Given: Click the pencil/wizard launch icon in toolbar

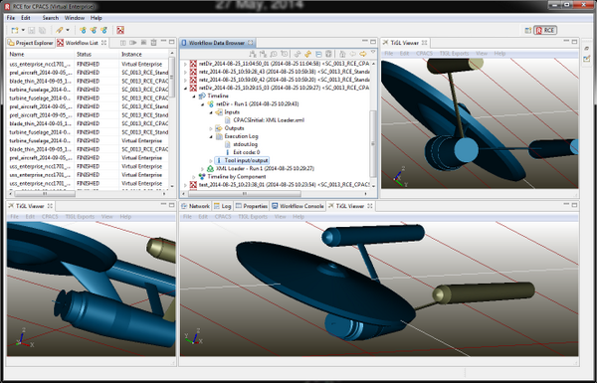Looking at the screenshot, I should pos(60,30).
